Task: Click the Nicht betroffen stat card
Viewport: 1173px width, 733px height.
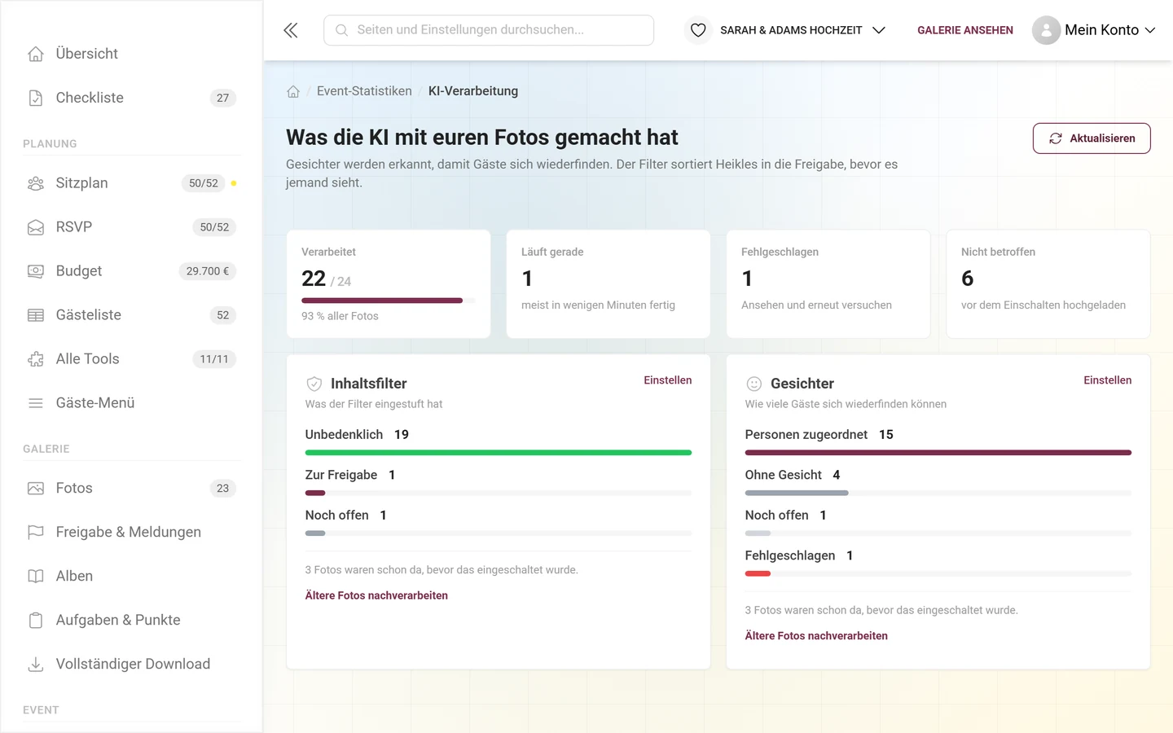Action: point(1048,283)
